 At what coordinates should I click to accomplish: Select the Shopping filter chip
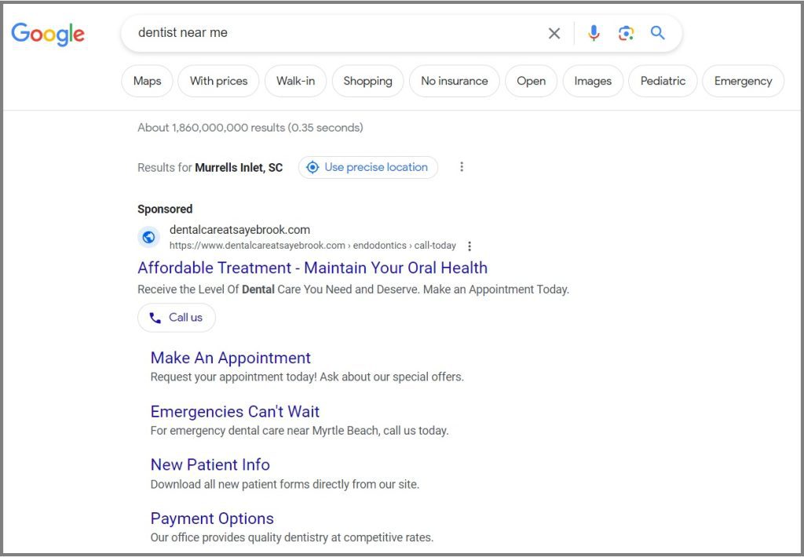coord(367,81)
